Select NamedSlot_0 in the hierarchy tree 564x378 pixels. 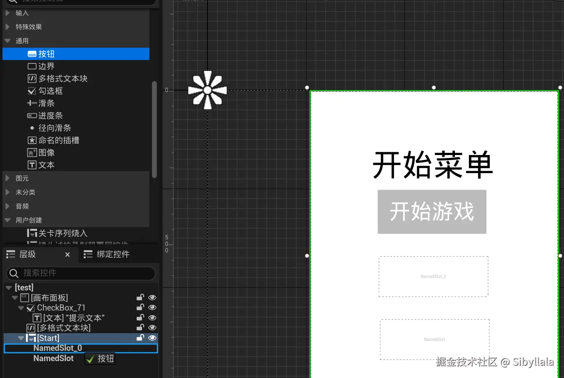(x=81, y=348)
